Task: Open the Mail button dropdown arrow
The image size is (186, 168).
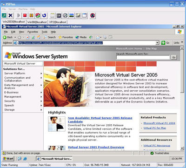Action: (101, 37)
